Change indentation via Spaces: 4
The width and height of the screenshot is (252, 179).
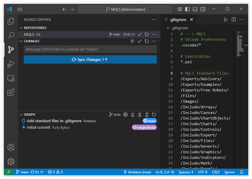pos(186,172)
